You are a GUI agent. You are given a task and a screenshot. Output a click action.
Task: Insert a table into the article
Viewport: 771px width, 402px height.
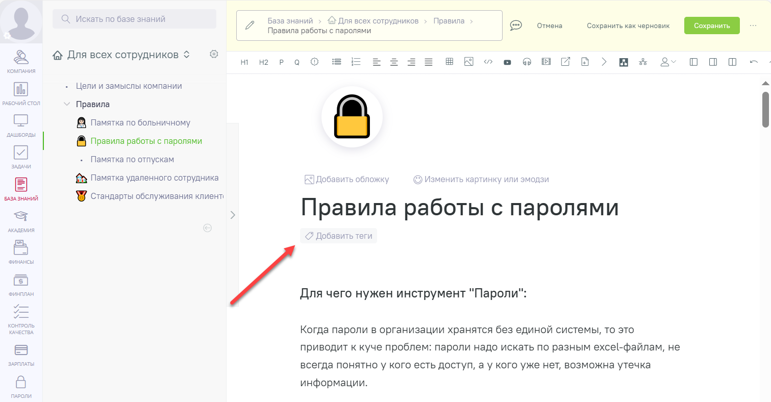(450, 62)
